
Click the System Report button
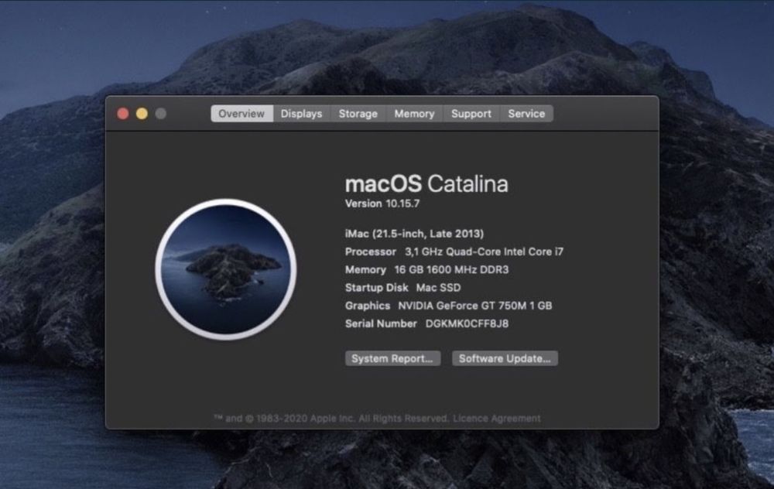(392, 358)
